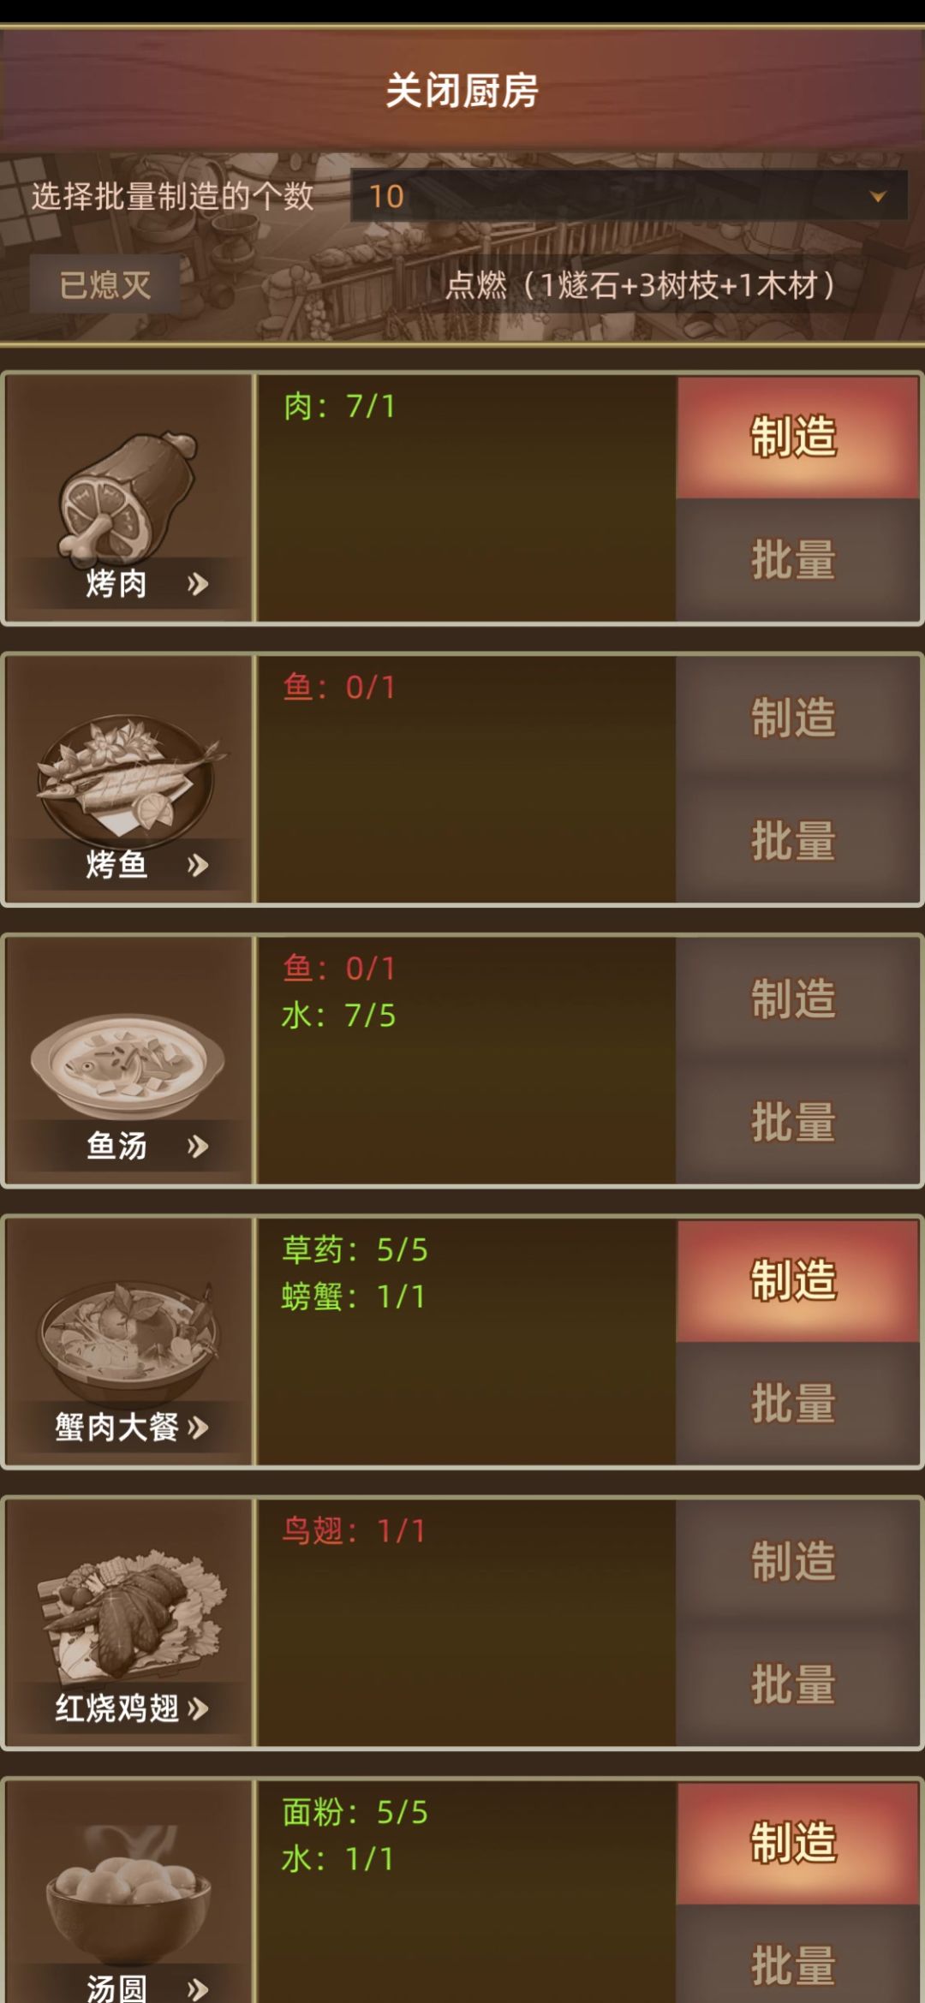
Task: Close kitchen via 关闭厨房 header
Action: tap(462, 90)
